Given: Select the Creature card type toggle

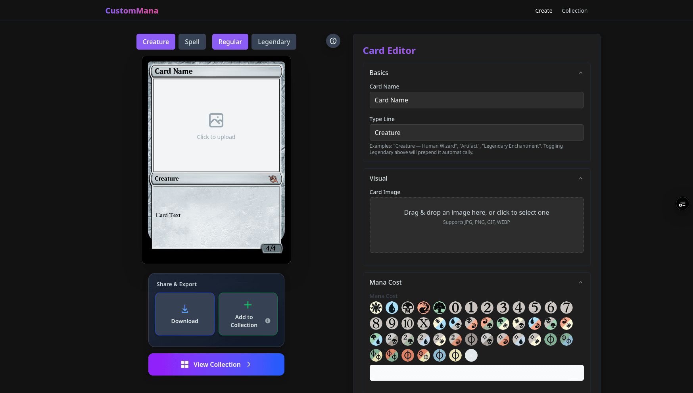Looking at the screenshot, I should tap(155, 42).
